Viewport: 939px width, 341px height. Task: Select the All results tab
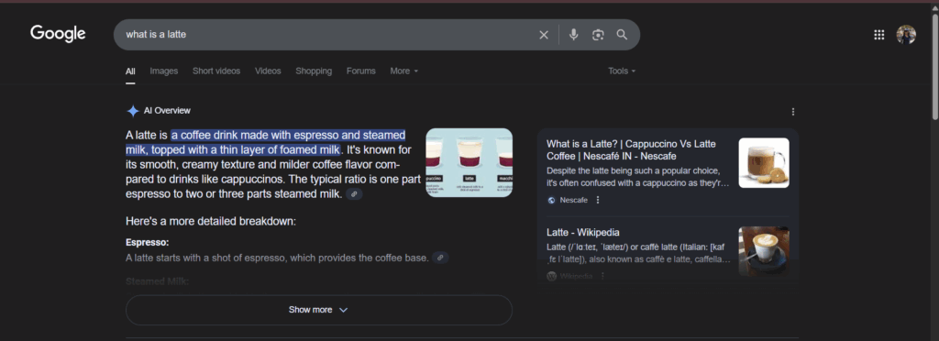pyautogui.click(x=130, y=71)
